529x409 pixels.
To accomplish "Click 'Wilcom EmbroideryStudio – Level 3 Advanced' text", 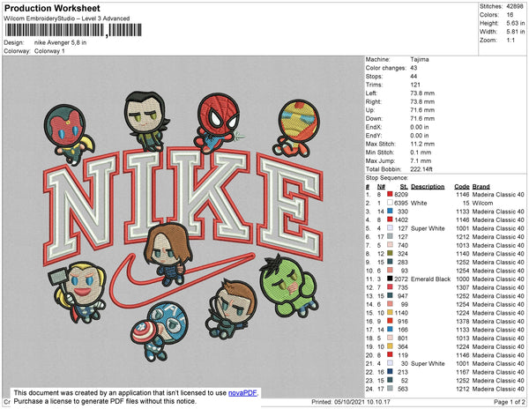I will (67, 19).
